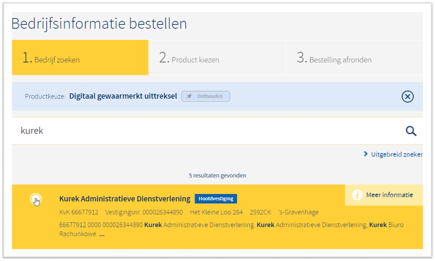
Task: Click the '5 resultaten gevonden' count text
Action: click(217, 175)
